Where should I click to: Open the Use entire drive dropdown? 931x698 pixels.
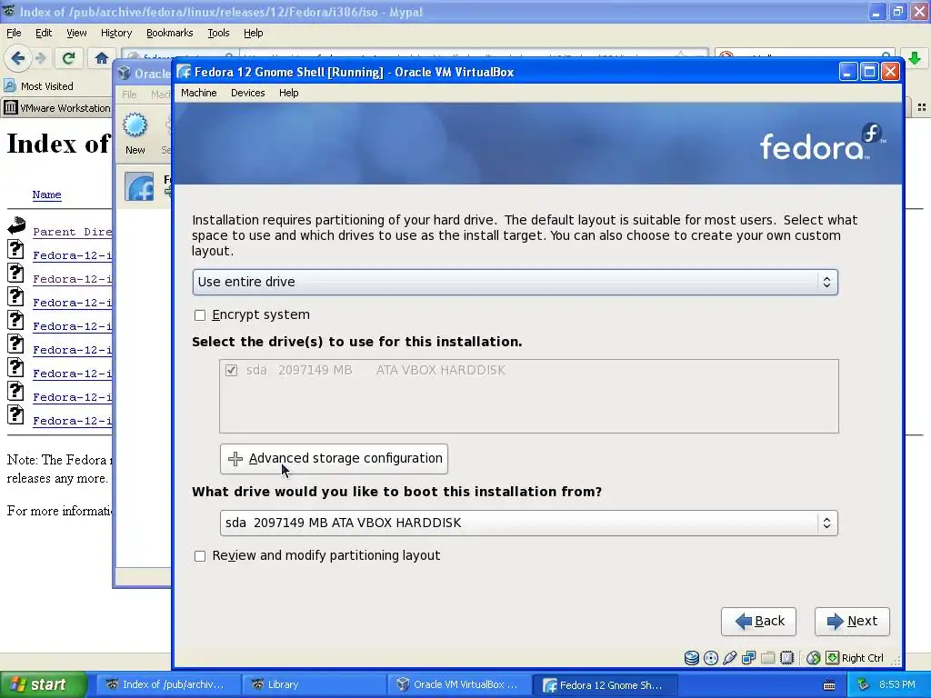coord(515,282)
